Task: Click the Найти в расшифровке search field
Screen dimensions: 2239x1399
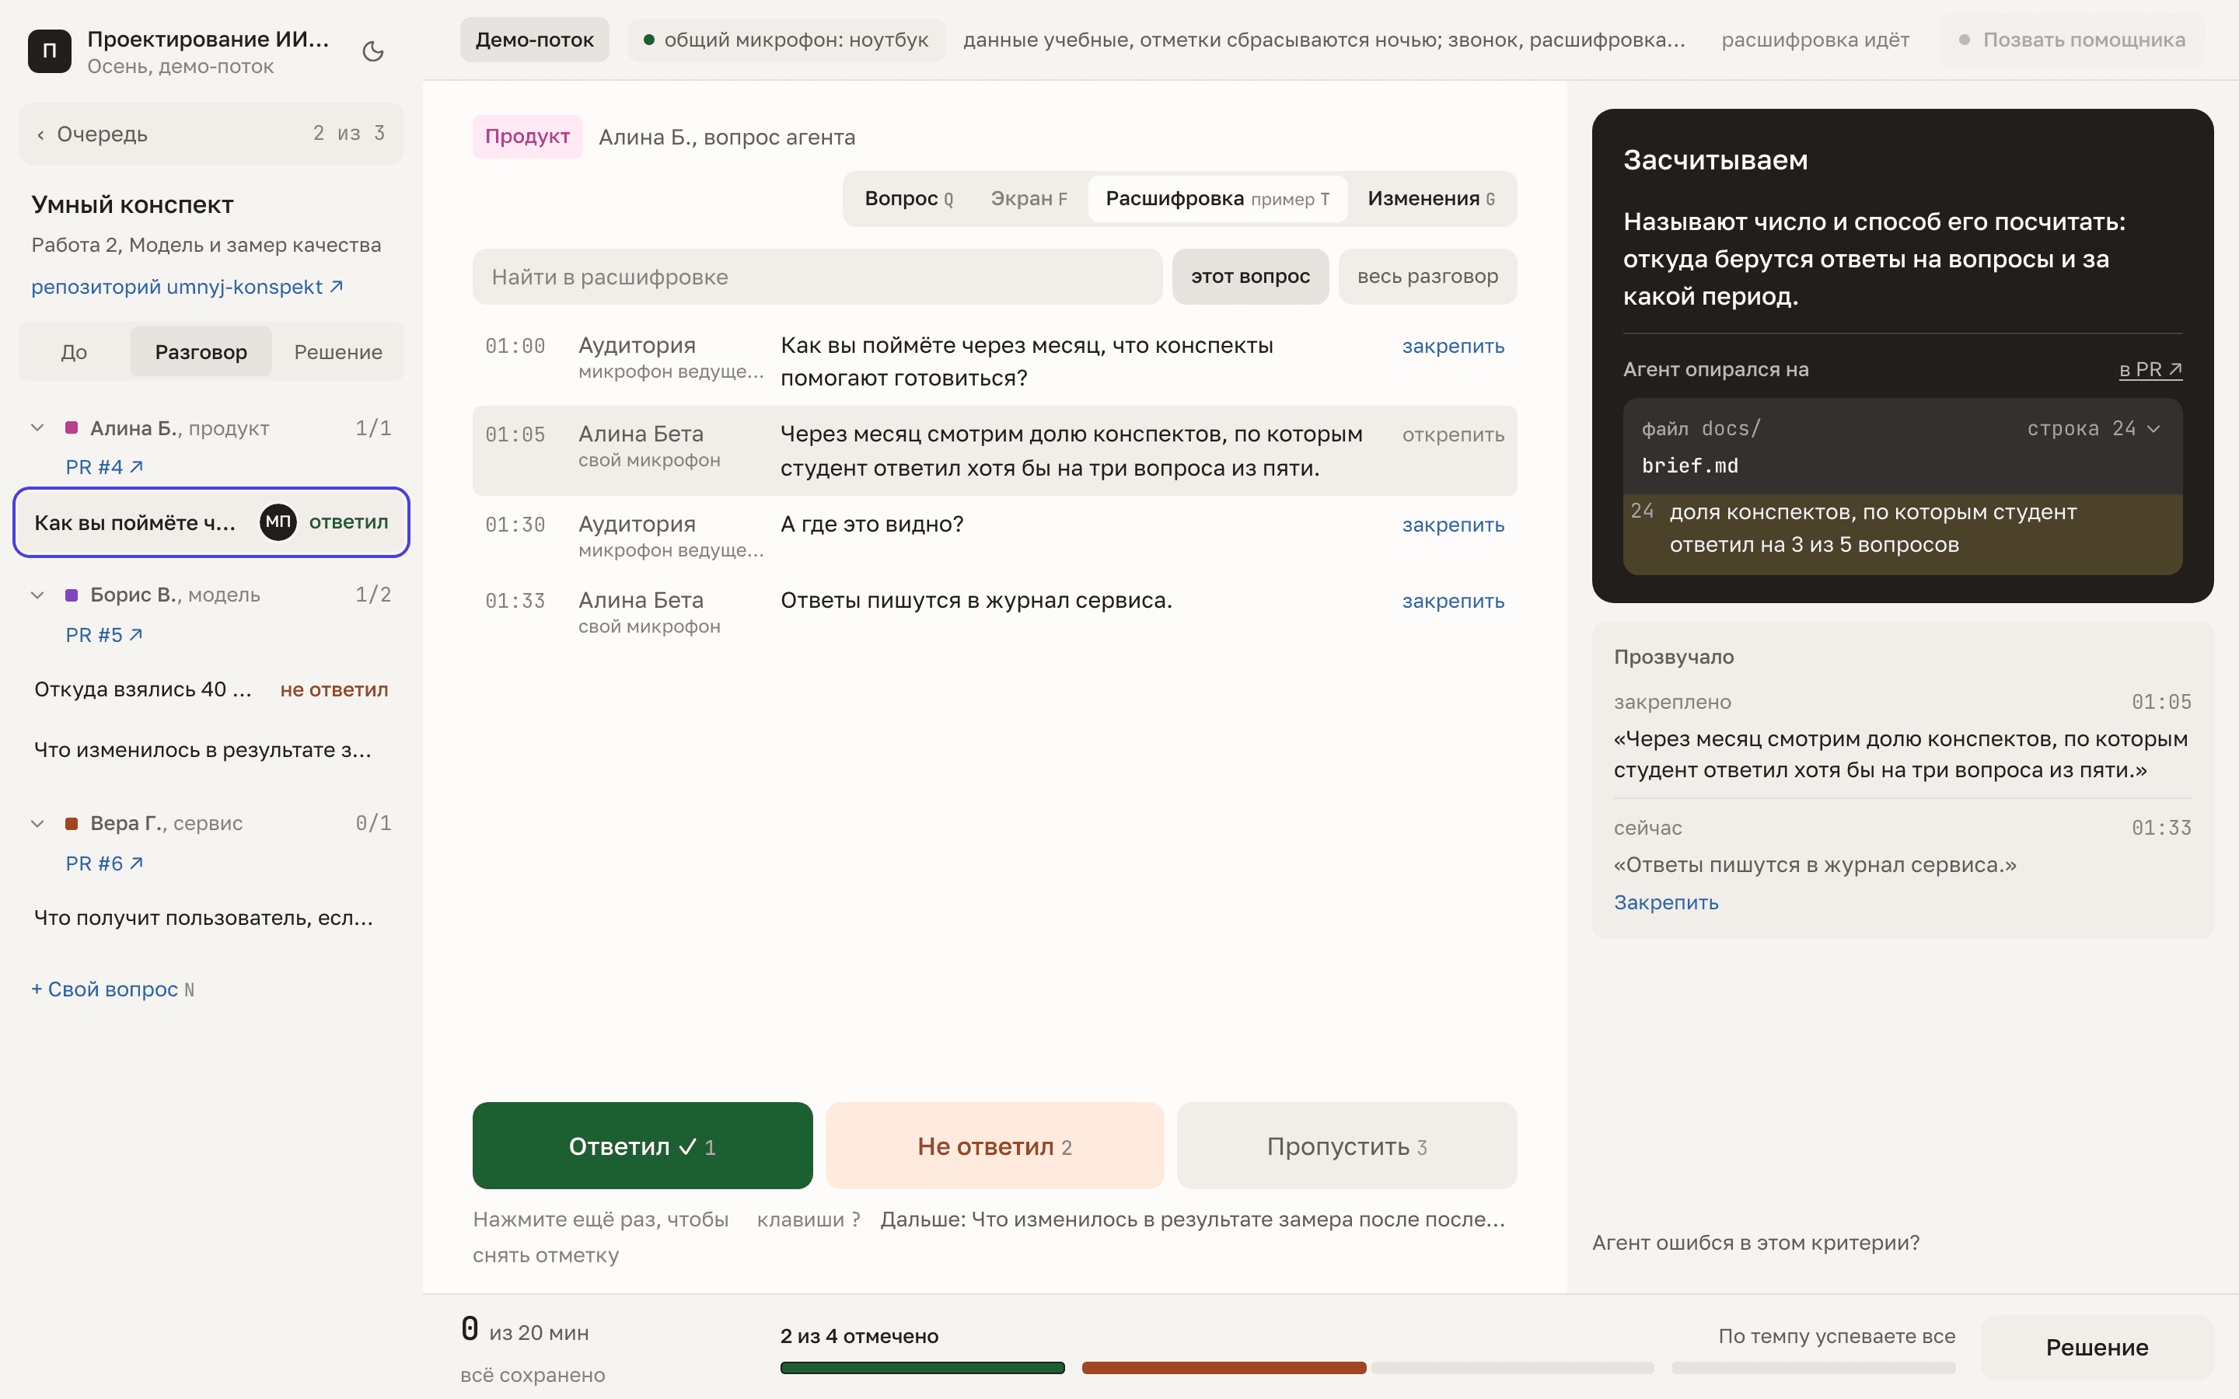Action: click(x=817, y=277)
